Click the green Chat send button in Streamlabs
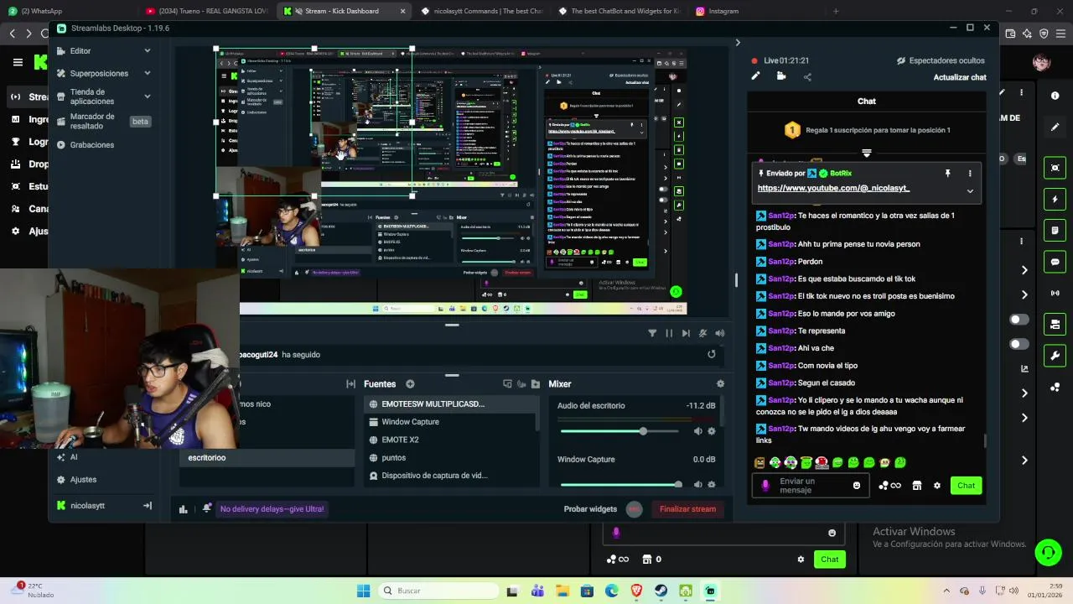The width and height of the screenshot is (1073, 604). point(966,486)
